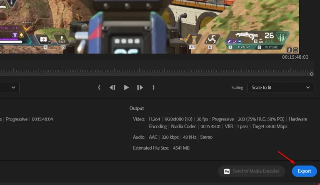The image size is (320, 185).
Task: Step forward one frame
Action: click(x=140, y=88)
